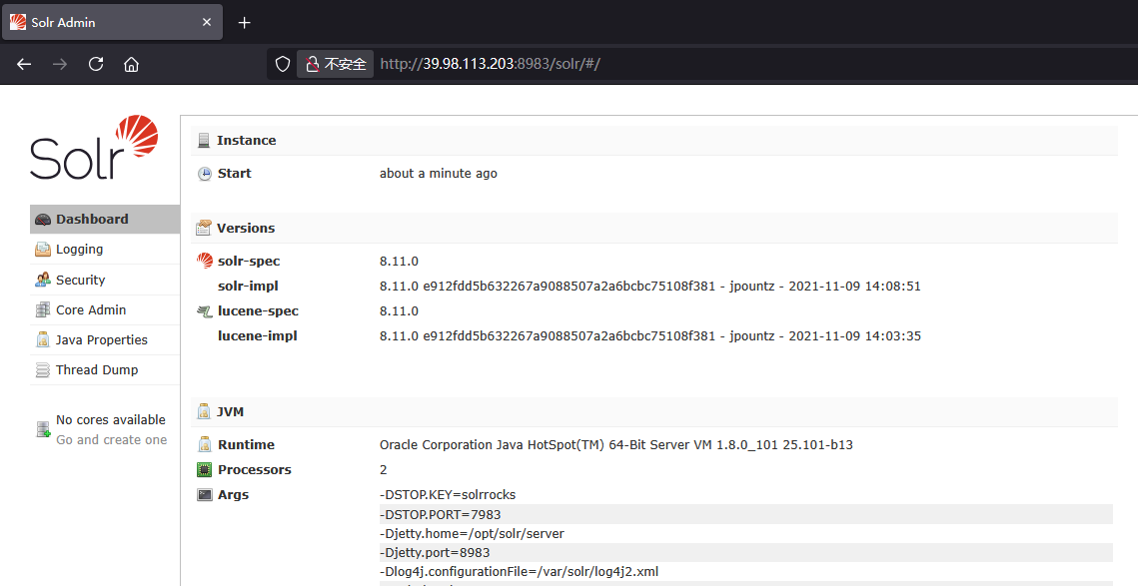1138x586 pixels.
Task: Click the Args terminal icon
Action: click(205, 494)
